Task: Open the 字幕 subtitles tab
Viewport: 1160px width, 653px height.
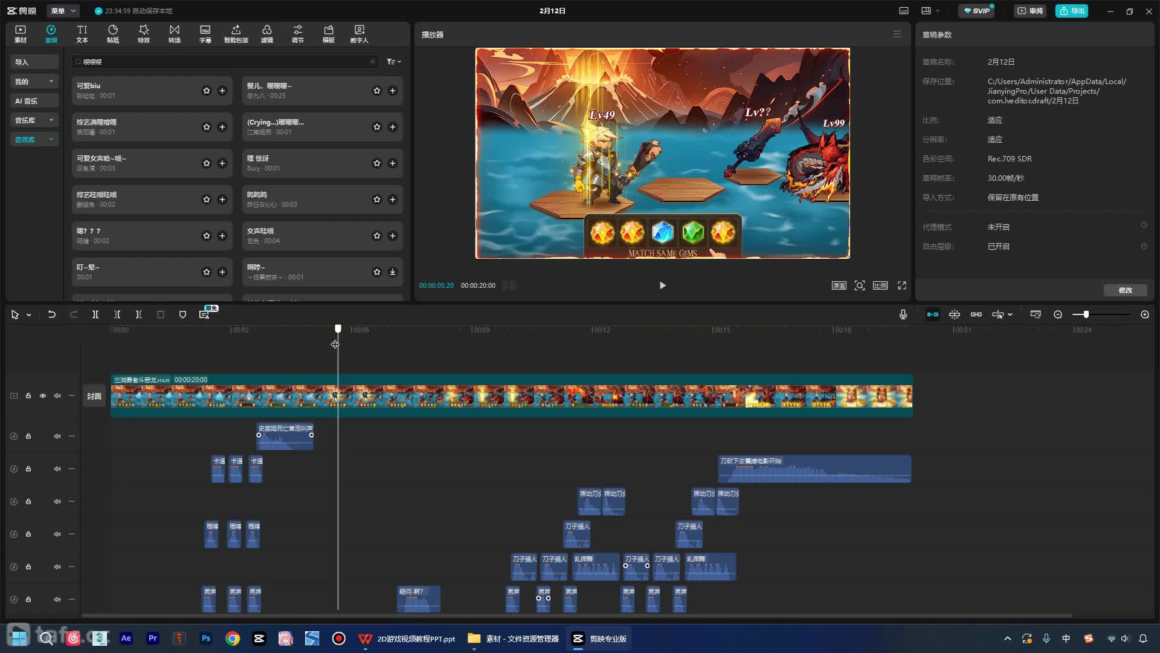Action: (205, 34)
